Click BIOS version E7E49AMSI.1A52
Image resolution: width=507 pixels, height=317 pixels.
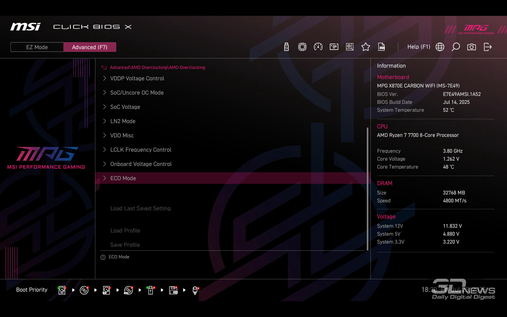[462, 94]
